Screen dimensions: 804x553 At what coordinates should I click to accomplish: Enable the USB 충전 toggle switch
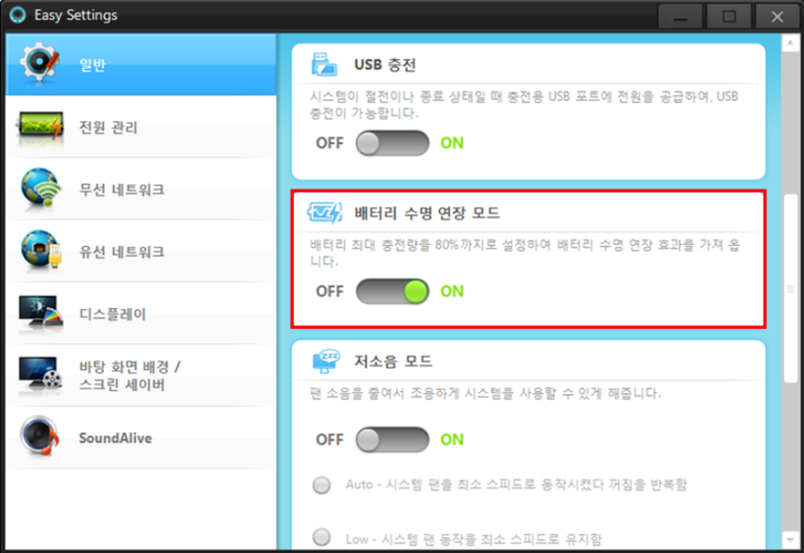(x=392, y=143)
